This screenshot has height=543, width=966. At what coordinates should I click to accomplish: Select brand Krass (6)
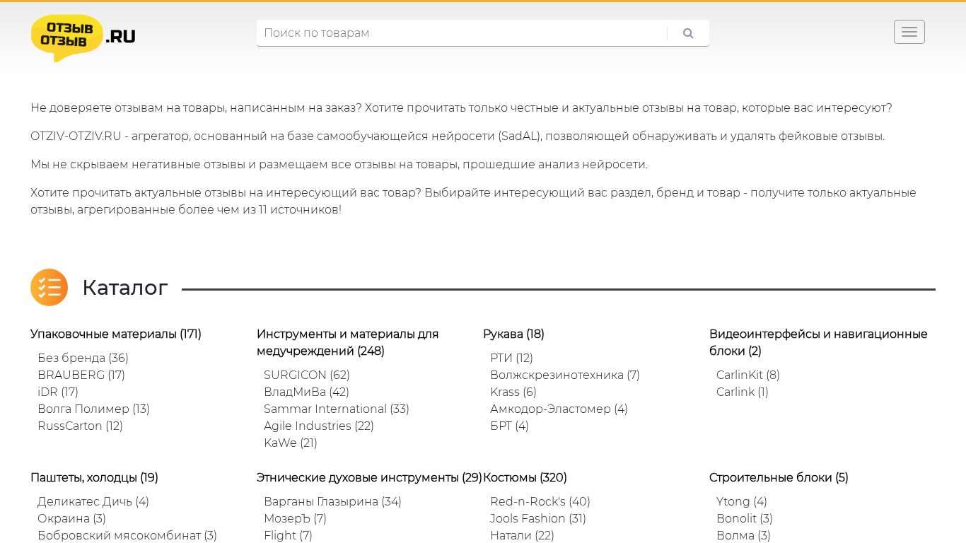[513, 392]
